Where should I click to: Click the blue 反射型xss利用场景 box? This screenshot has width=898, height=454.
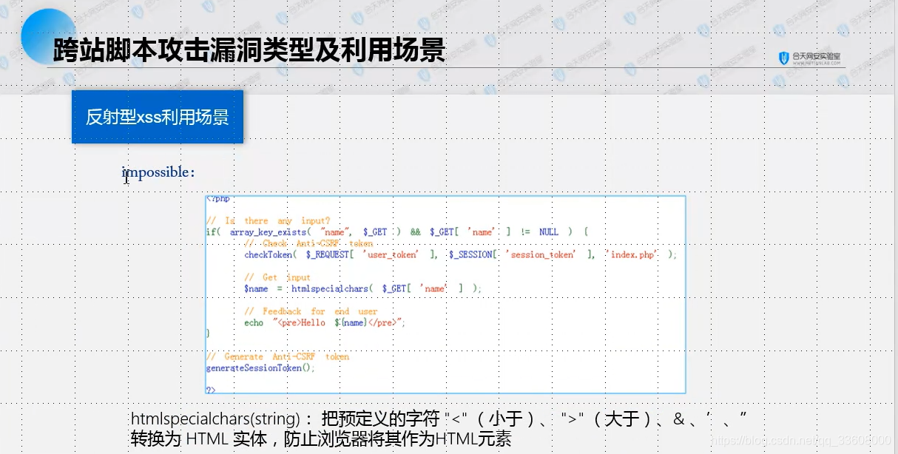coord(158,117)
